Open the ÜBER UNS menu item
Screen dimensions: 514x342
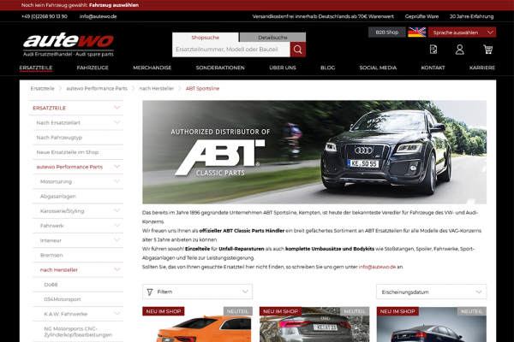pos(283,68)
